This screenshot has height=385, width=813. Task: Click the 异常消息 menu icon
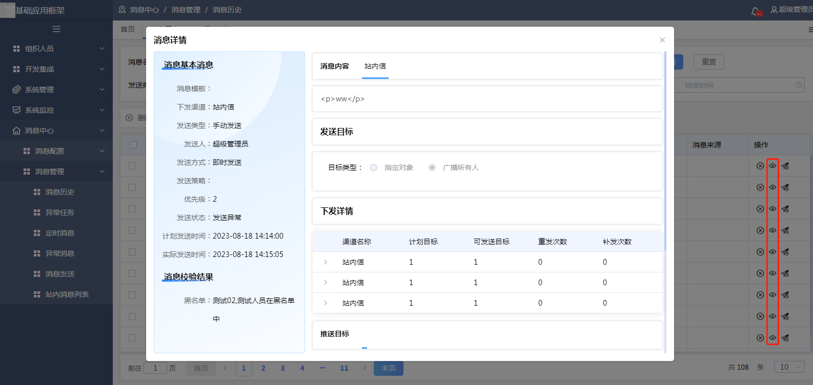[x=37, y=253]
